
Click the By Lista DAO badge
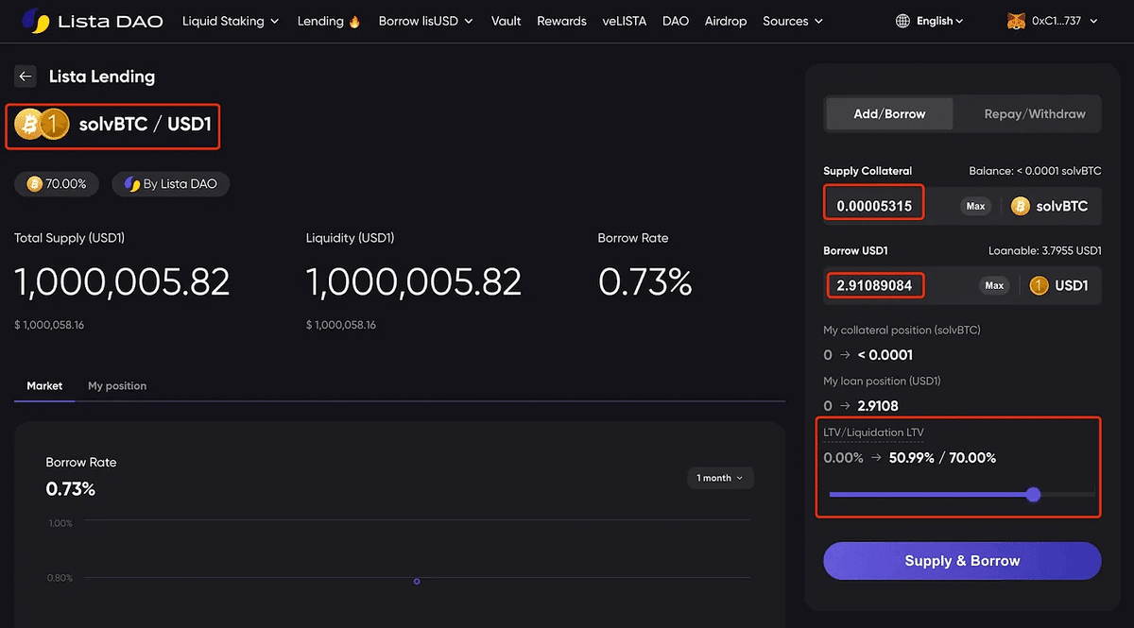click(171, 184)
